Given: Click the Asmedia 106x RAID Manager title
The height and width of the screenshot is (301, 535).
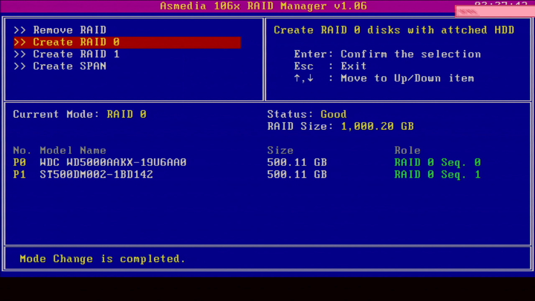Looking at the screenshot, I should (x=263, y=6).
